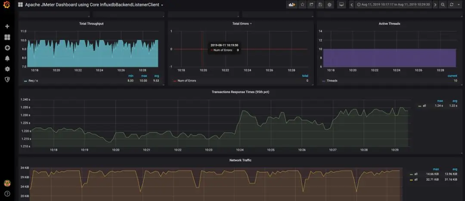This screenshot has width=465, height=201.
Task: Cycle view mode with monitor icon
Action: [x=341, y=5]
